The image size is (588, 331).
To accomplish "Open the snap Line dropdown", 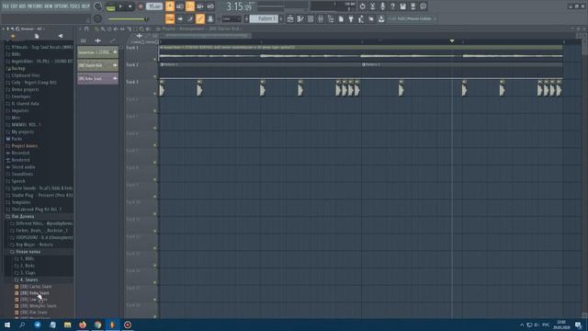I will point(232,18).
